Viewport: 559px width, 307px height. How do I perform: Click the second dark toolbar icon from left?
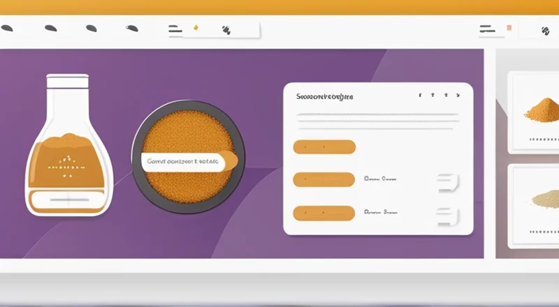[x=50, y=29]
